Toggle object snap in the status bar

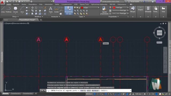[x=119, y=94]
